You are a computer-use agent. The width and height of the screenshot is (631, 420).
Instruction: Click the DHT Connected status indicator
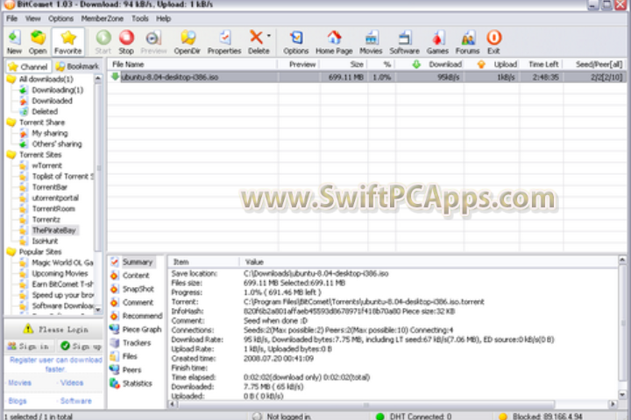click(x=414, y=416)
